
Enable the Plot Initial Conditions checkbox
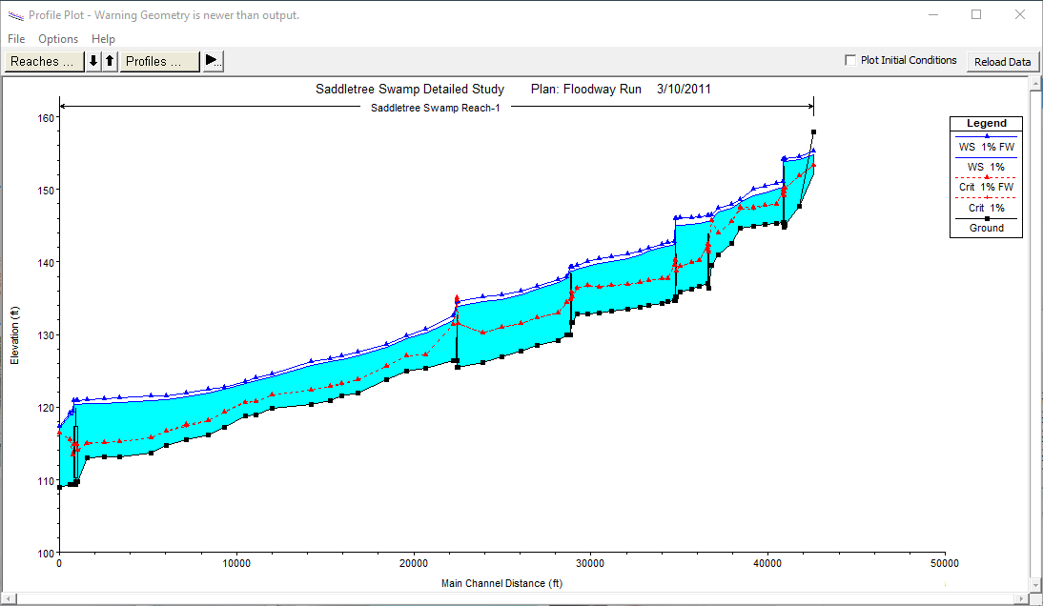pyautogui.click(x=850, y=60)
